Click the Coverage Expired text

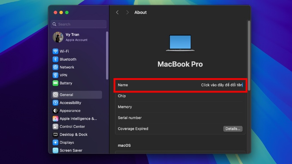tap(133, 129)
